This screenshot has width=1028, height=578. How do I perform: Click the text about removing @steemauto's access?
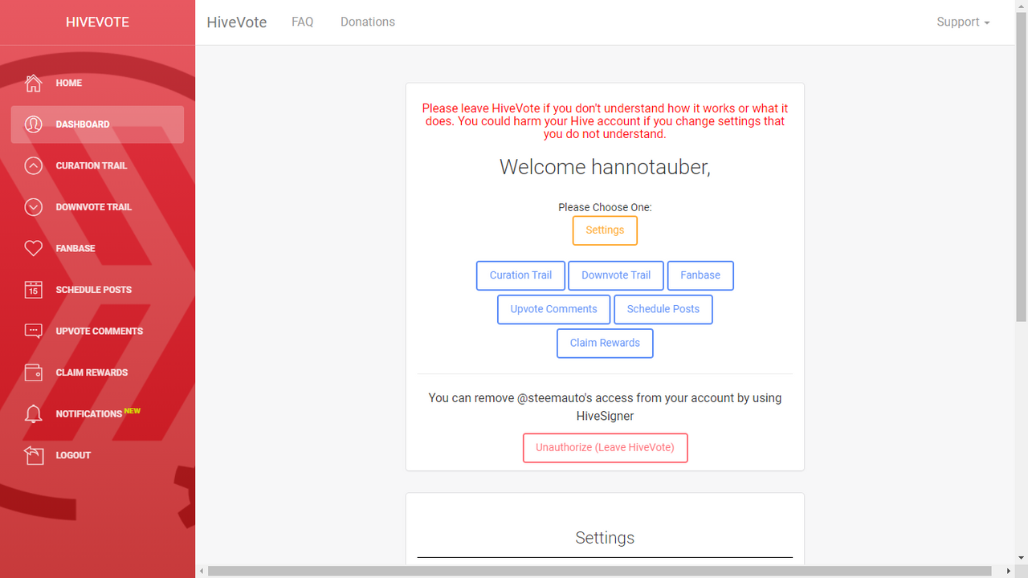click(x=605, y=407)
